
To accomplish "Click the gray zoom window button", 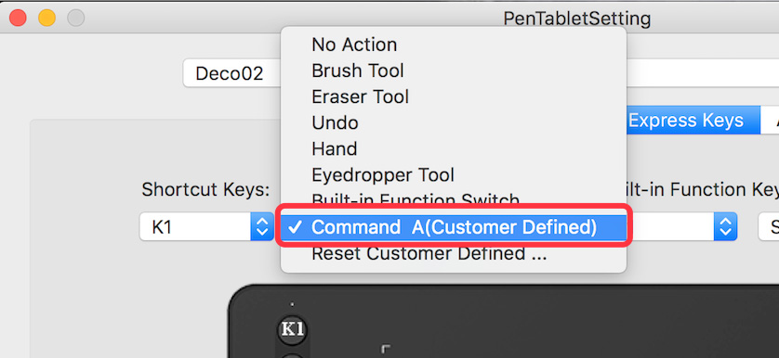I will click(x=76, y=19).
